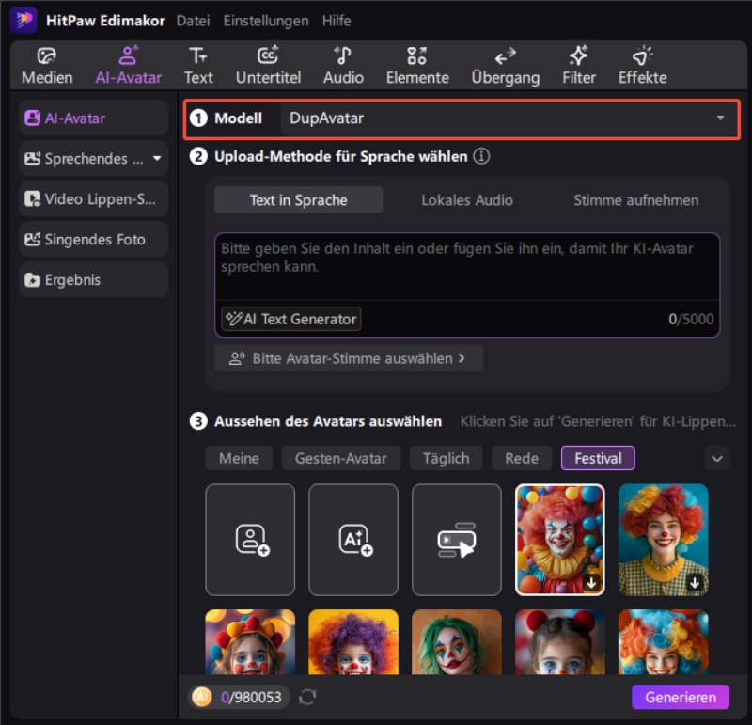Open the Audio panel
The width and height of the screenshot is (752, 725).
342,64
